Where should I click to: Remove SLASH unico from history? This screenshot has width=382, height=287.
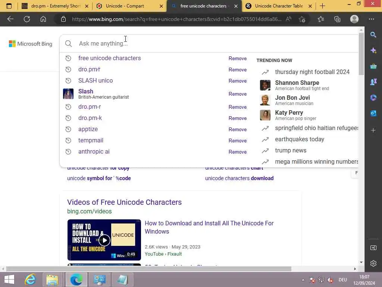coord(237,81)
